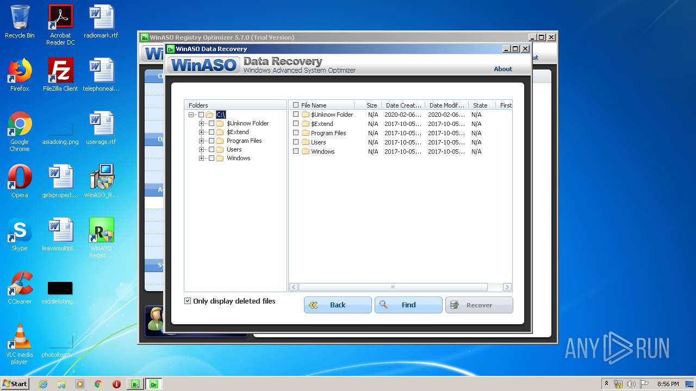Open userage.rtf document icon
Viewport: 696px width, 391px height.
tap(101, 128)
